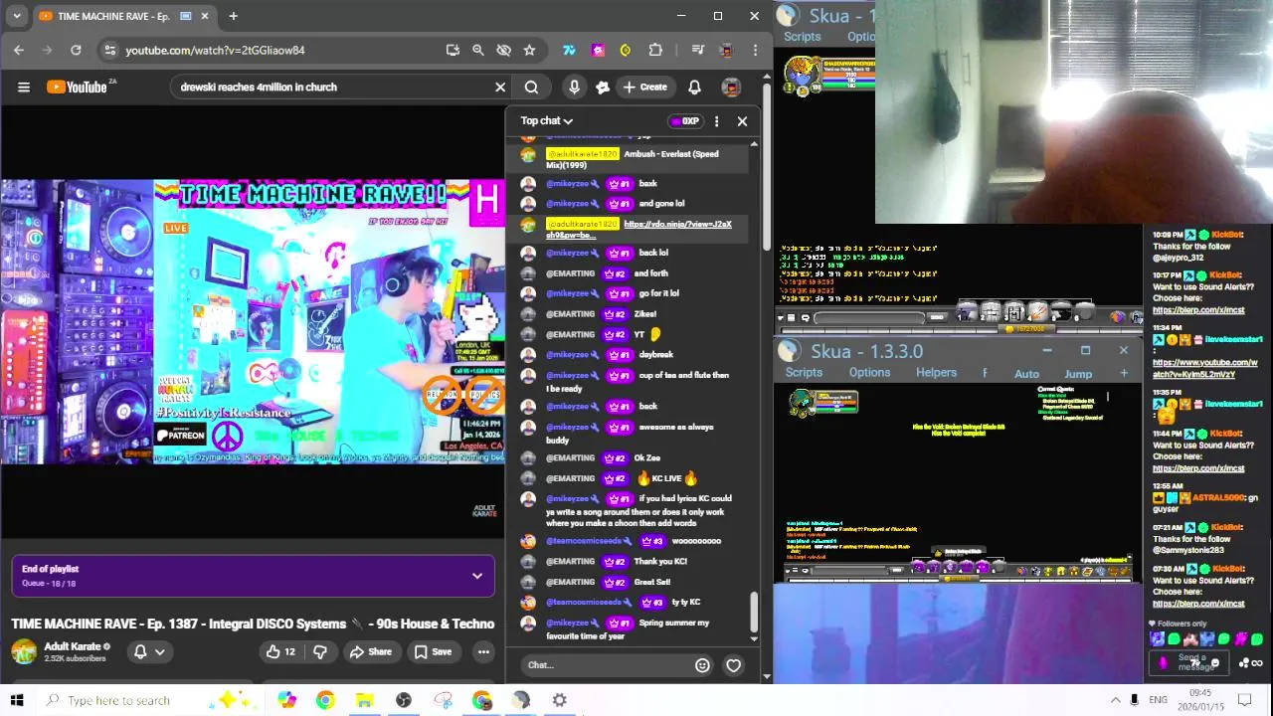Open OBS Studio from the taskbar
This screenshot has width=1273, height=716.
[403, 700]
